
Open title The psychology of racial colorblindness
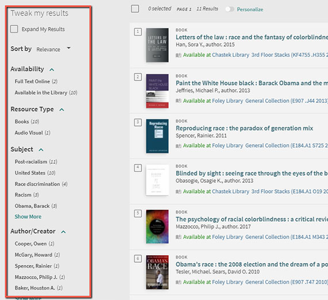(x=251, y=220)
